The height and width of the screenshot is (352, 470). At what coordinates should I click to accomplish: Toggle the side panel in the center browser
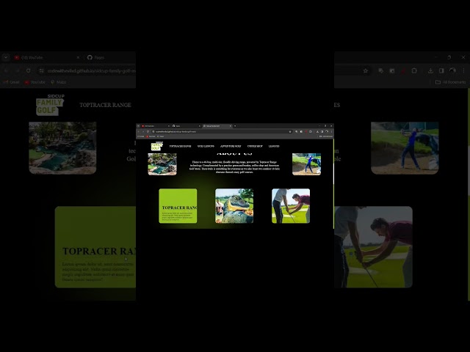[x=322, y=132]
